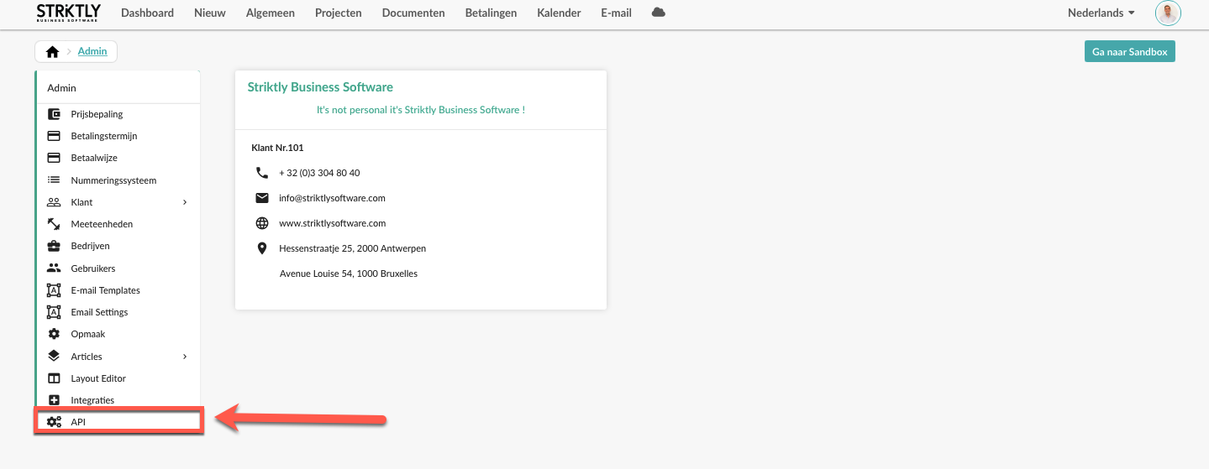
Task: Open the E-mail menu
Action: pyautogui.click(x=616, y=13)
